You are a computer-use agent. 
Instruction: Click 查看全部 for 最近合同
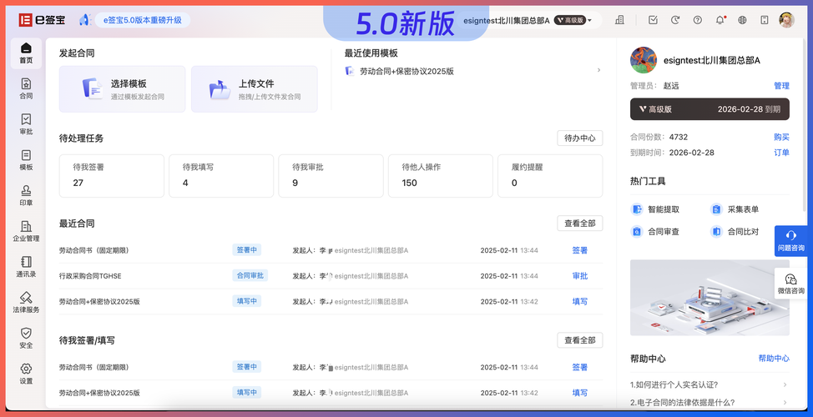pyautogui.click(x=579, y=224)
